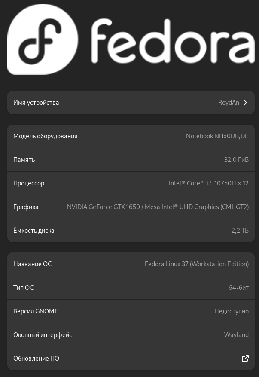The height and width of the screenshot is (377, 259).
Task: Click the external link icon for Обновление ПО
Action: (x=245, y=359)
